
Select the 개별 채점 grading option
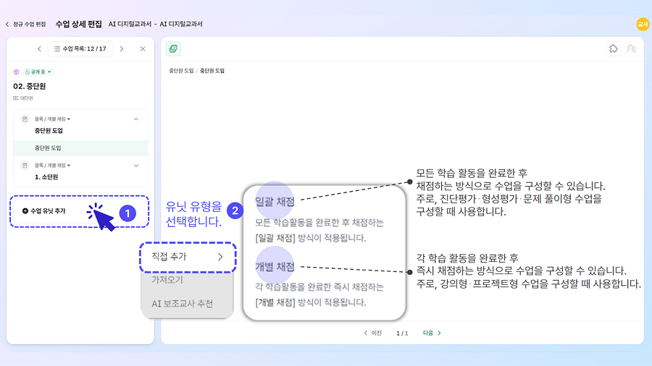pos(275,266)
